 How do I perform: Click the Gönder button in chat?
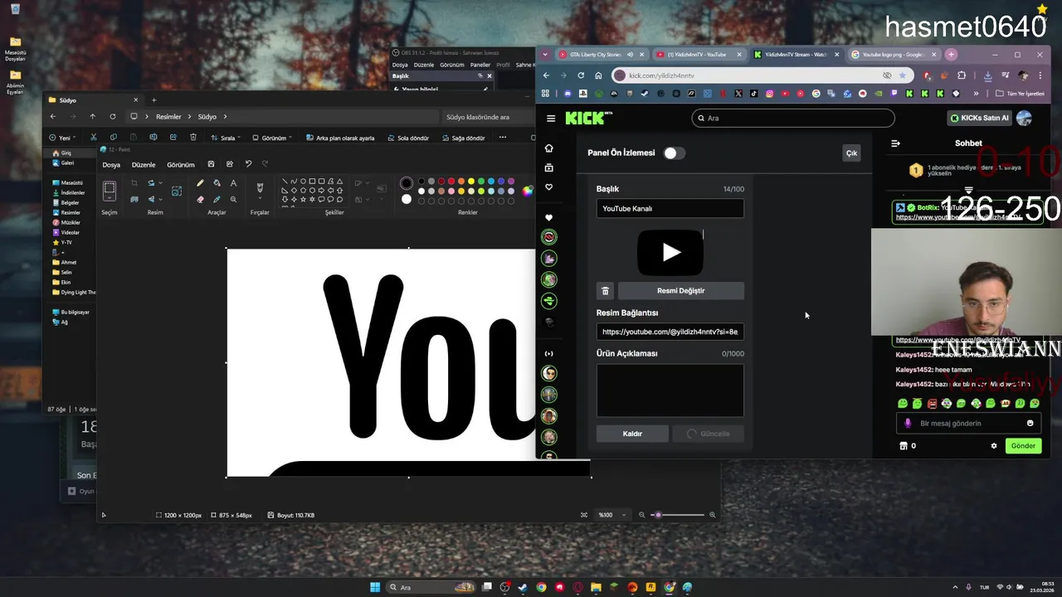pyautogui.click(x=1023, y=446)
